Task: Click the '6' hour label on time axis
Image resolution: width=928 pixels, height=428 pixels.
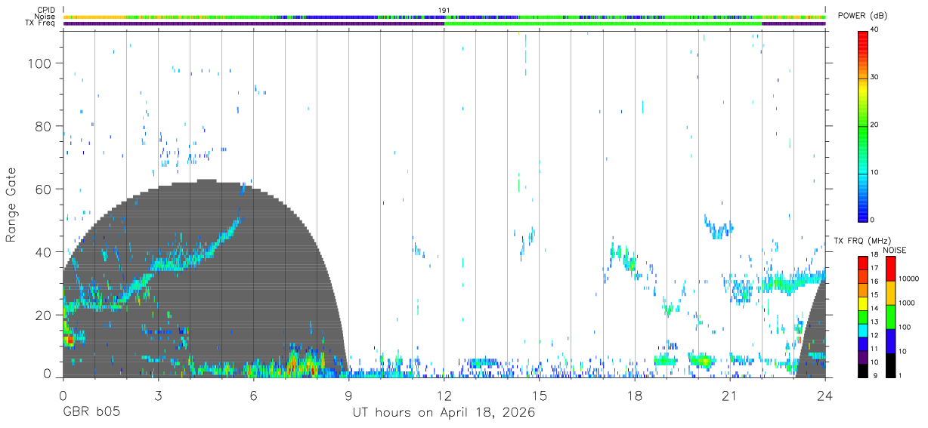Action: 253,396
